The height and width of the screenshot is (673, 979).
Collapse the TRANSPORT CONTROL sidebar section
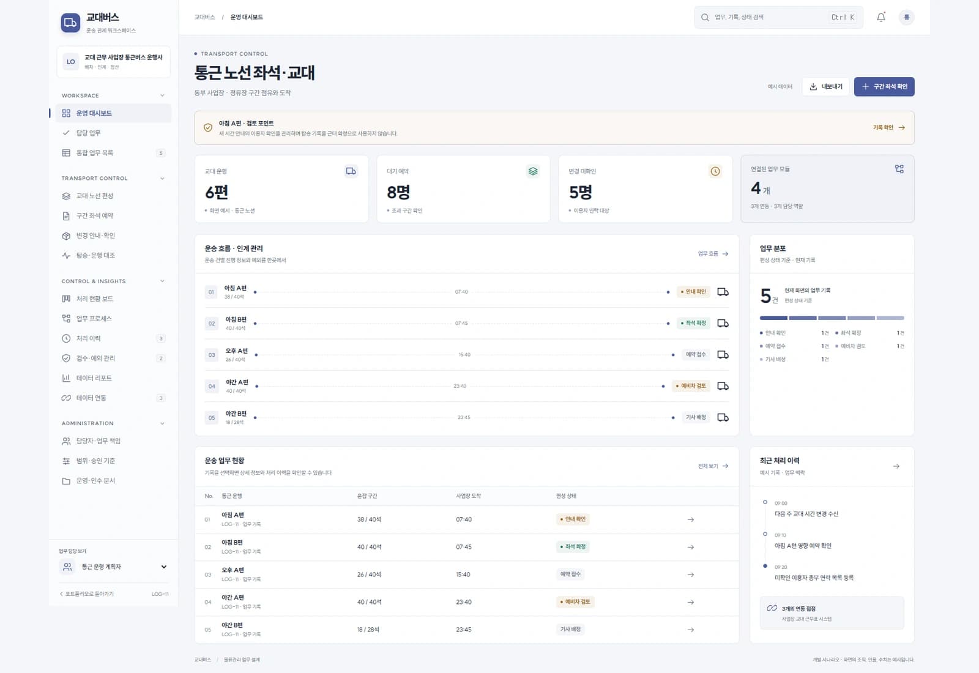[x=162, y=179]
